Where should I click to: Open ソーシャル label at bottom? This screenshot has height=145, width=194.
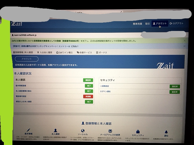click(x=83, y=134)
